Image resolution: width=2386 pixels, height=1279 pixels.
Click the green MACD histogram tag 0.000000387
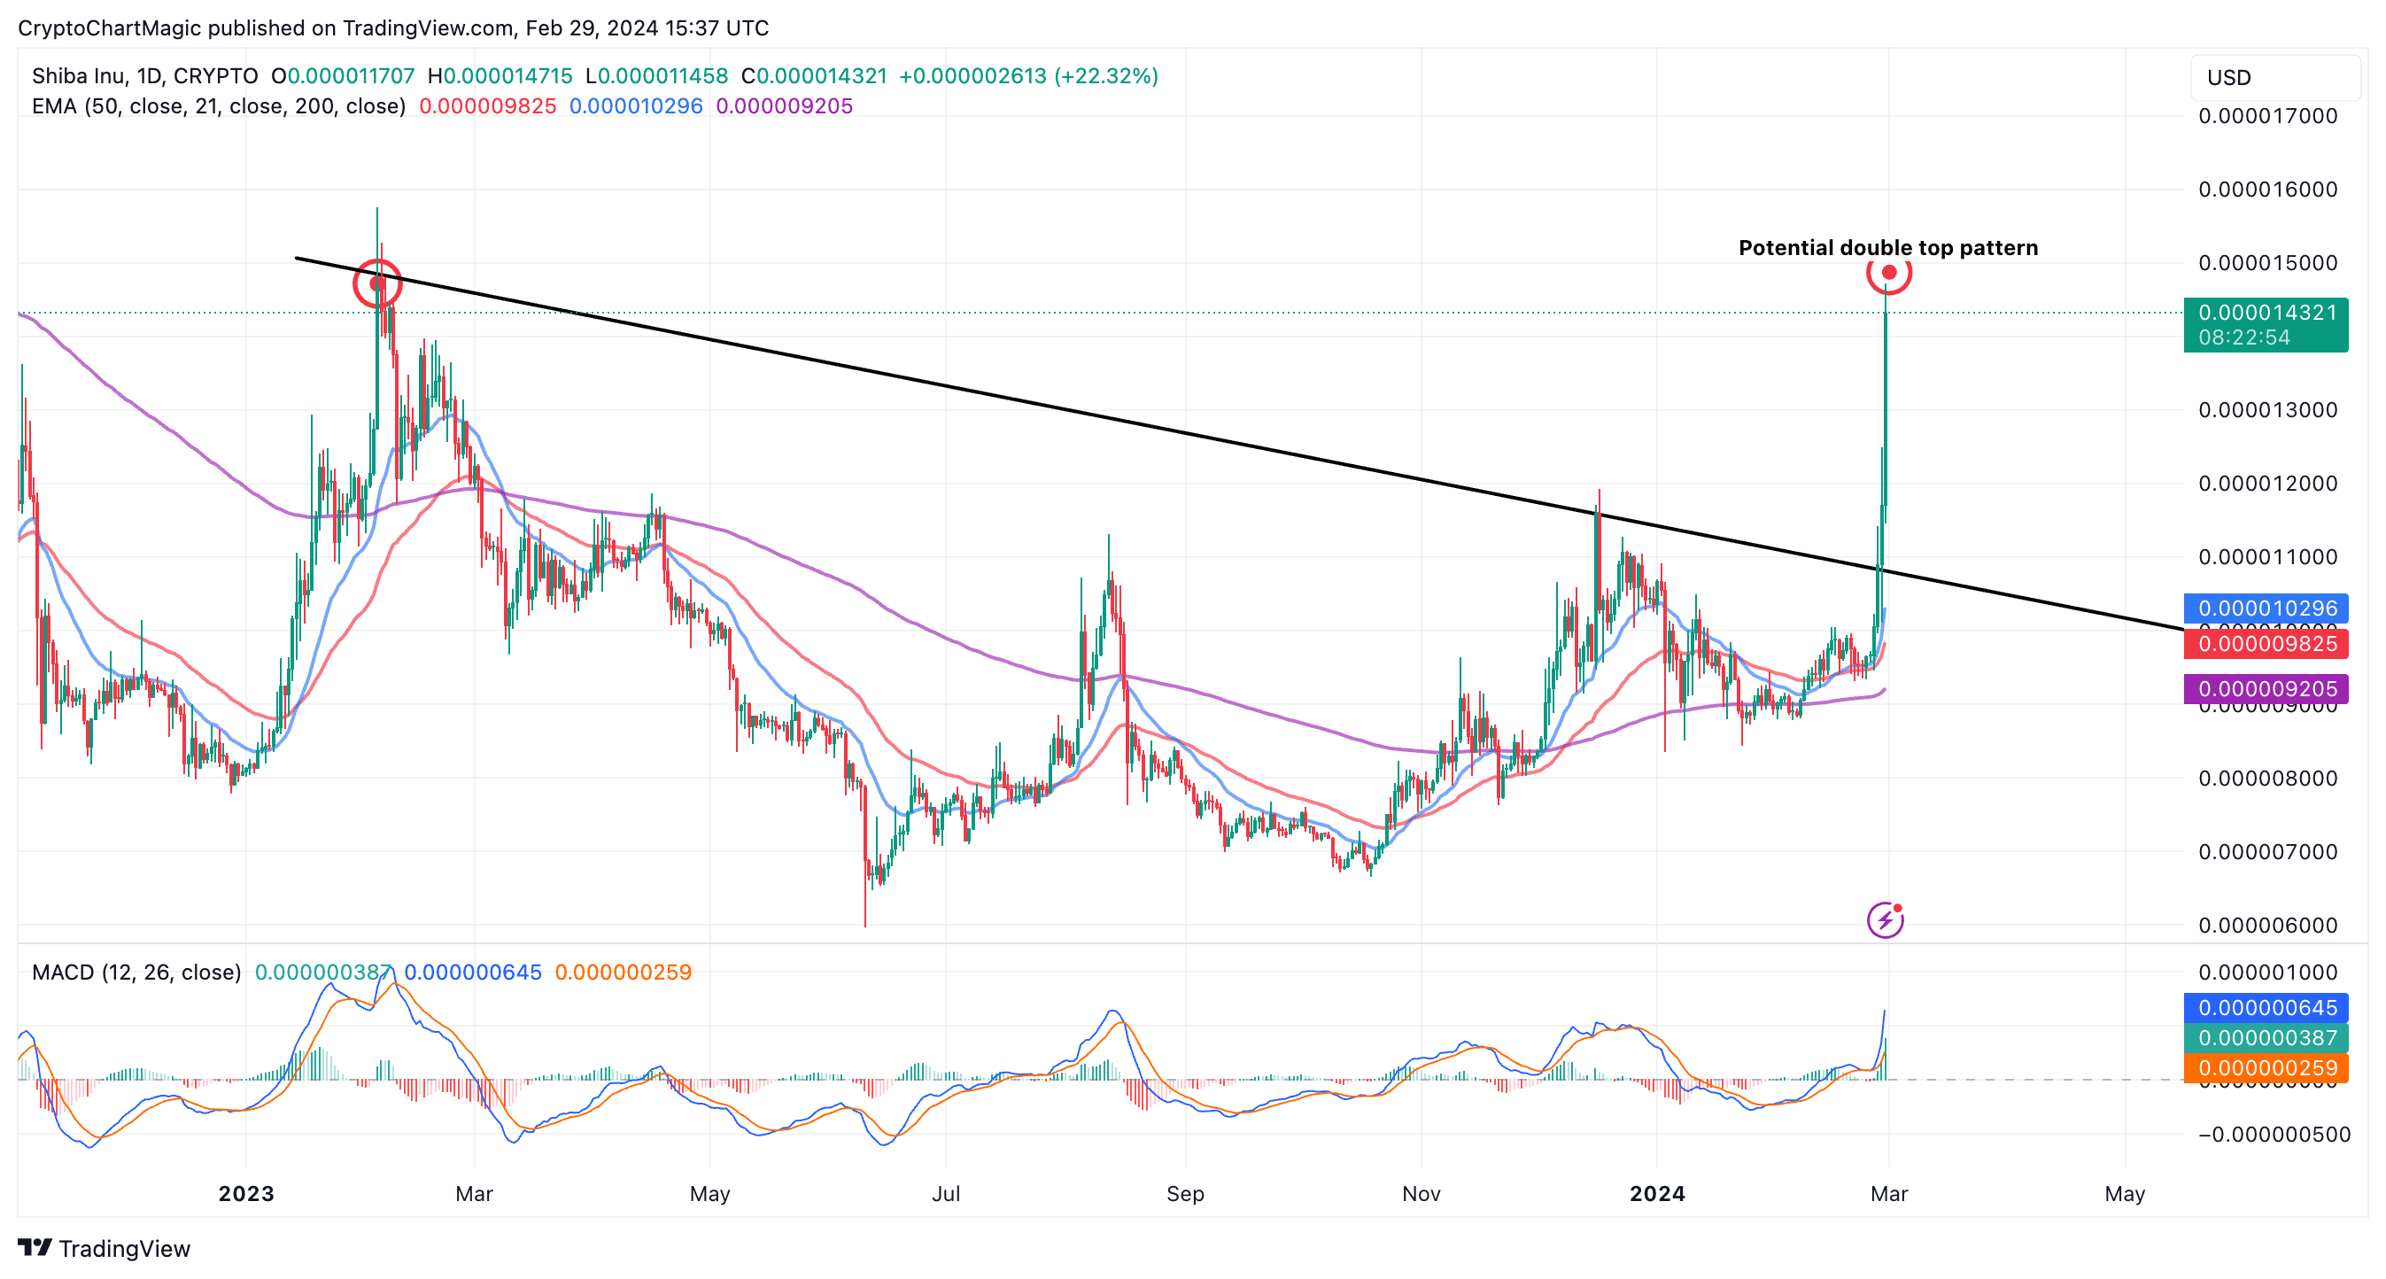point(2266,1037)
